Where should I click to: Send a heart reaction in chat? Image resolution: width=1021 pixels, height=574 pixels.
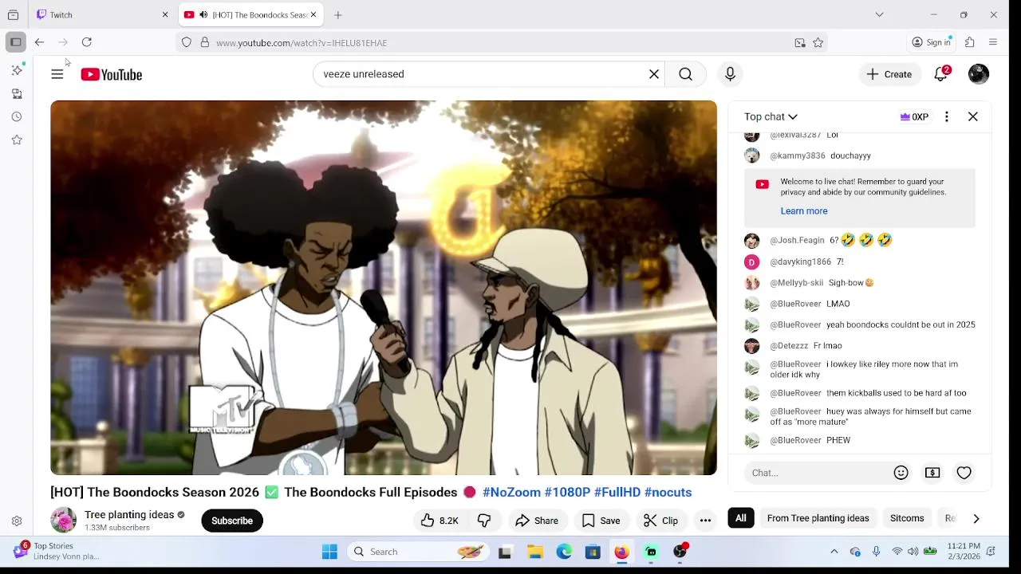click(x=964, y=473)
